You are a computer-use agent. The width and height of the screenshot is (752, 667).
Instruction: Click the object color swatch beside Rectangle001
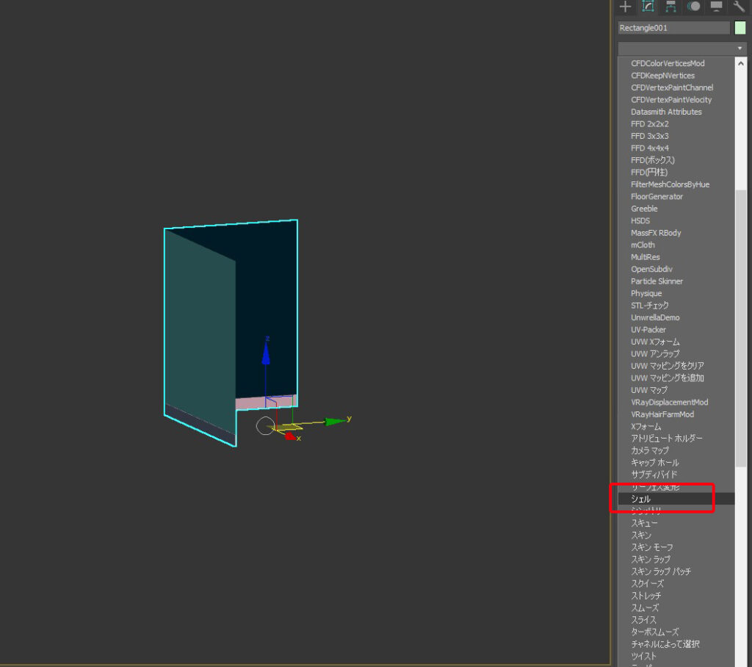[x=740, y=28]
